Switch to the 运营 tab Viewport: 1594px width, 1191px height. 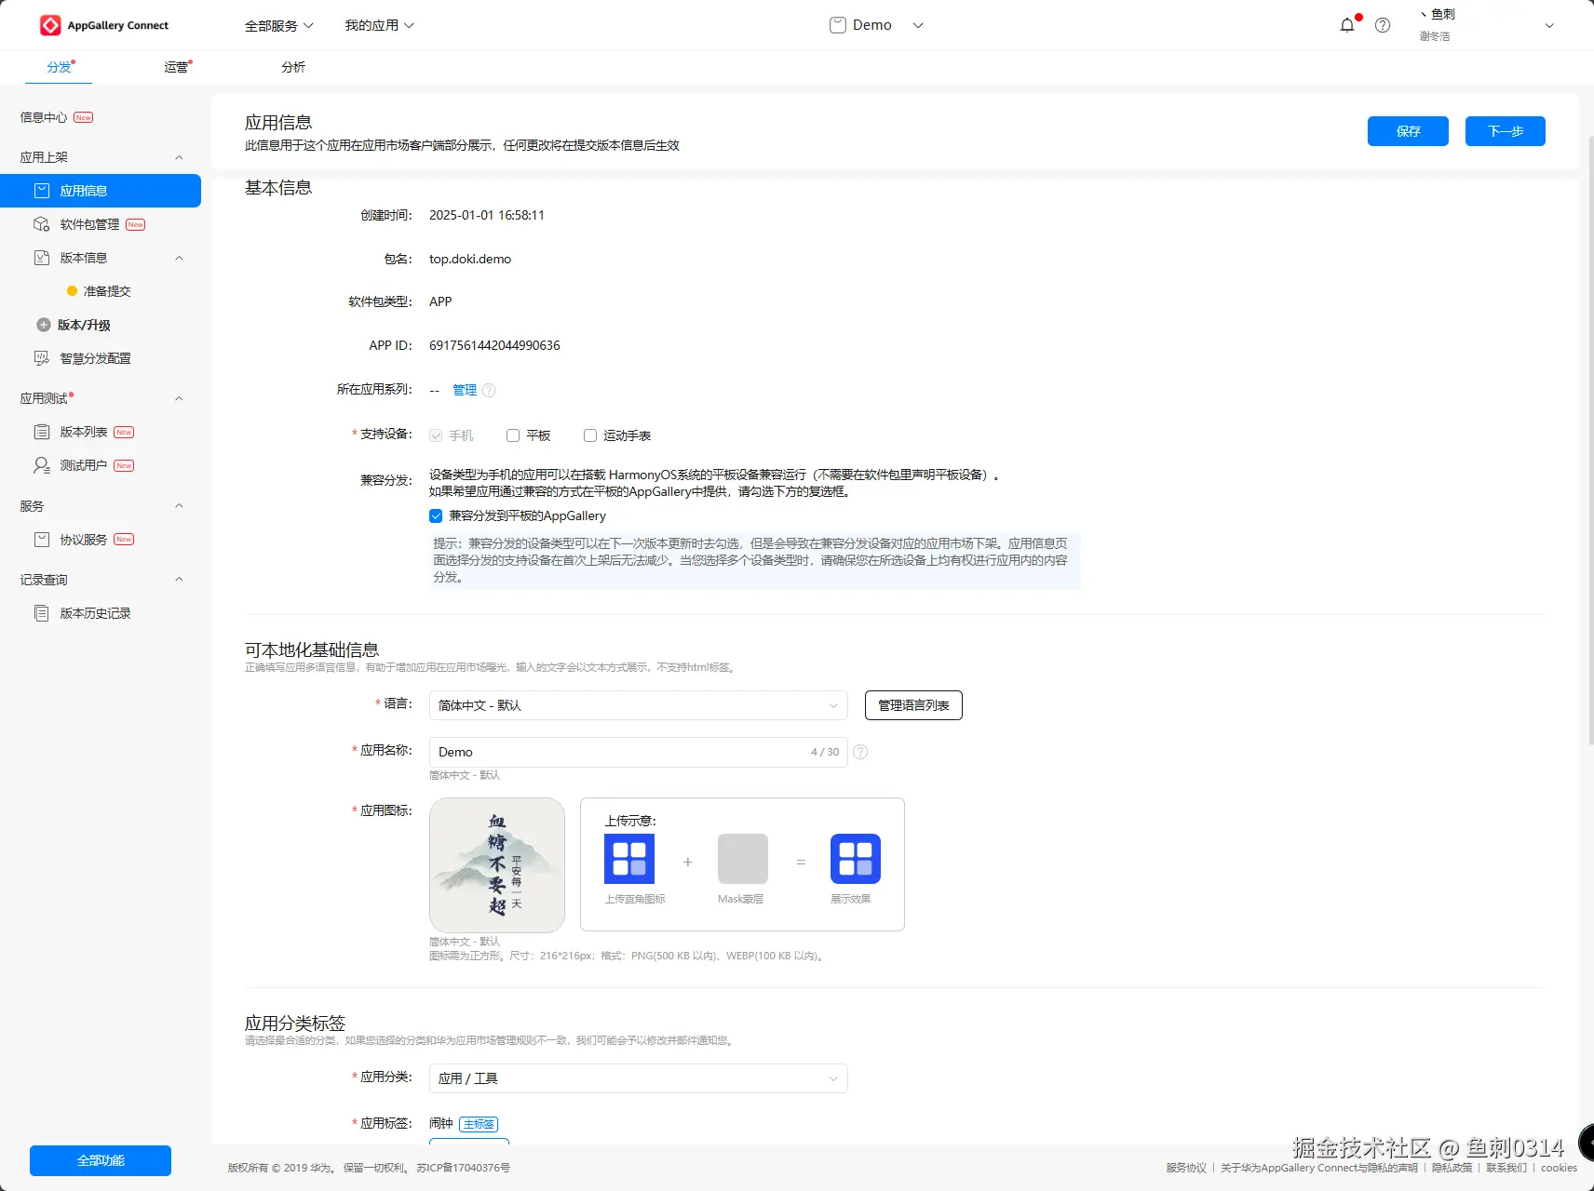click(x=176, y=67)
